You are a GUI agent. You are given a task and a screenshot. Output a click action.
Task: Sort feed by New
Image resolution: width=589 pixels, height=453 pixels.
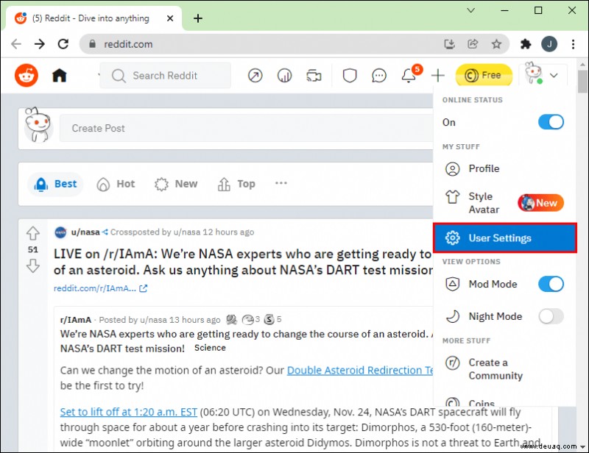176,184
